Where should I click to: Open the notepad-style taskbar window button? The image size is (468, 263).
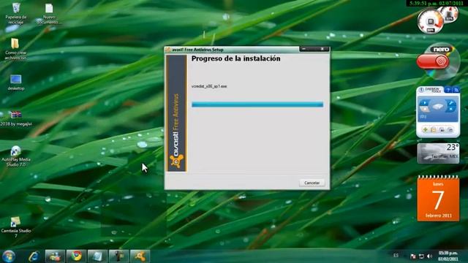[97, 256]
